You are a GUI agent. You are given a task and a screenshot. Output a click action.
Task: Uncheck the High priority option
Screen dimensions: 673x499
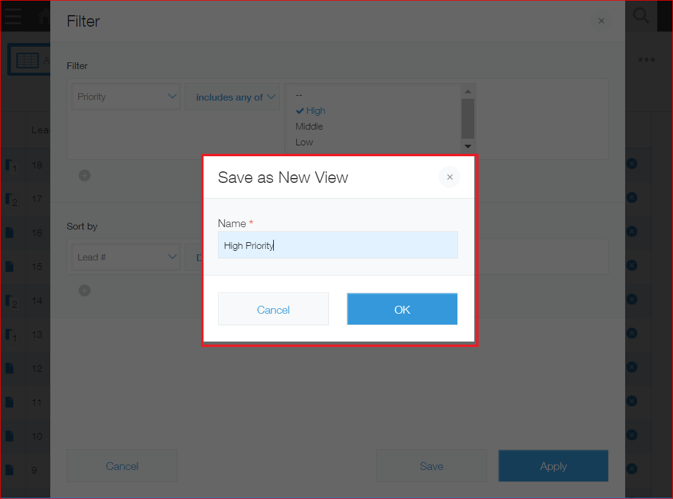pos(311,111)
